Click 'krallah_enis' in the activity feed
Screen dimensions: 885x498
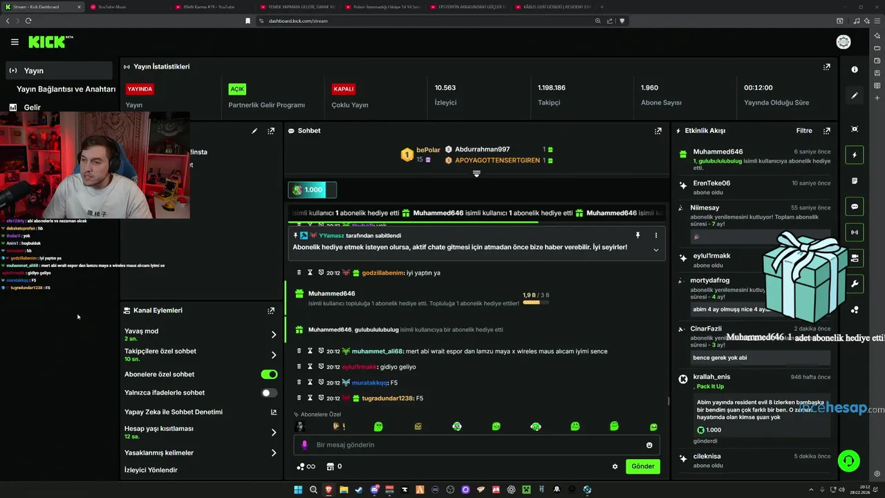pyautogui.click(x=711, y=377)
